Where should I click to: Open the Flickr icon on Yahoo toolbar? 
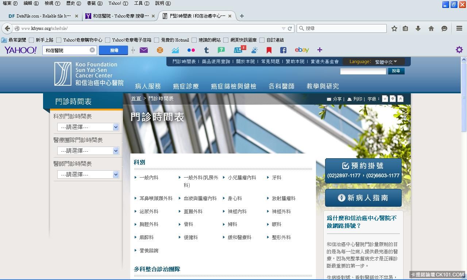click(191, 50)
